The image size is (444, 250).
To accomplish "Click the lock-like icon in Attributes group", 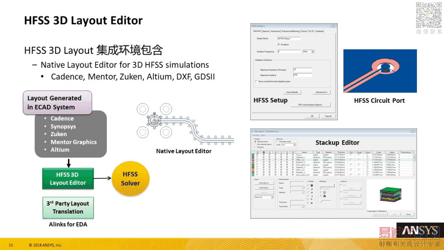I will tap(324, 196).
